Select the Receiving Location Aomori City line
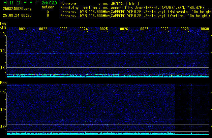This screenshot has height=138, width=212. 132,8
